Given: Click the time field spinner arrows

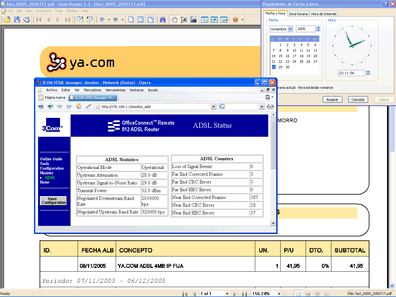Looking at the screenshot, I should tap(368, 73).
